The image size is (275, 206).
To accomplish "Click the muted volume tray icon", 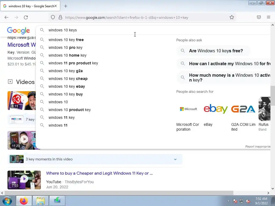I will (x=248, y=201).
